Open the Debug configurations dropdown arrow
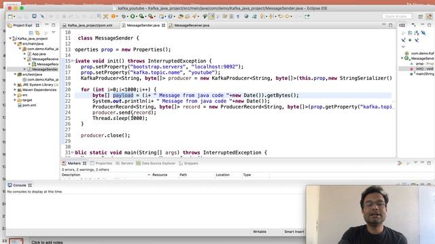Screen dimensions: 435x244 click(128, 16)
